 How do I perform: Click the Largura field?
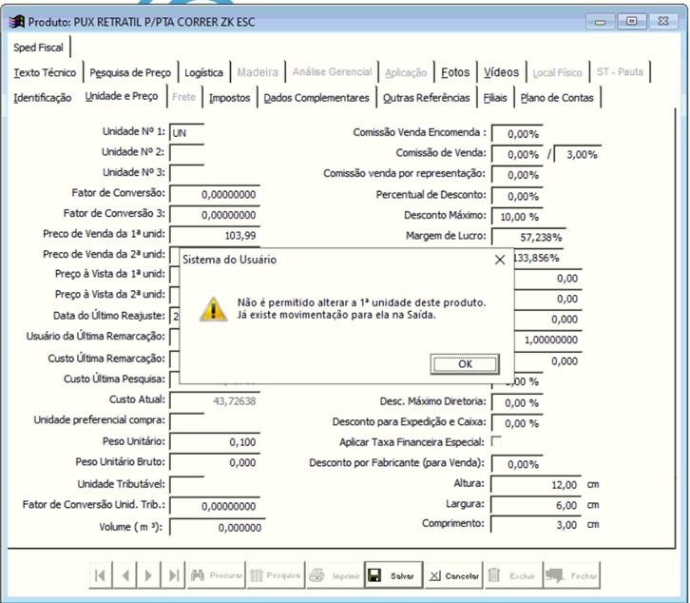536,505
